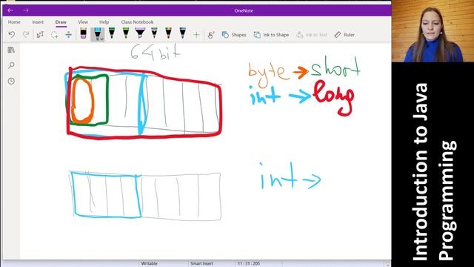
Task: Click the grayed-out Ink to Text button
Action: [x=312, y=35]
